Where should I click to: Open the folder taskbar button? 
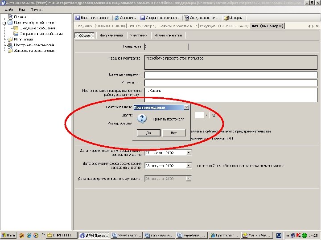(62, 236)
